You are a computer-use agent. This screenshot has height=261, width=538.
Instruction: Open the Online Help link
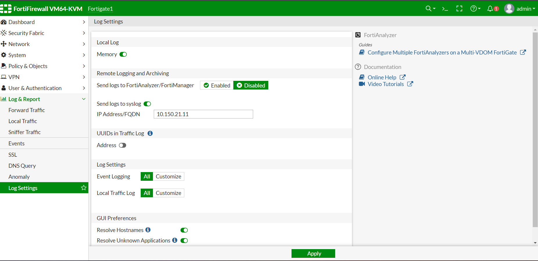[x=382, y=77]
